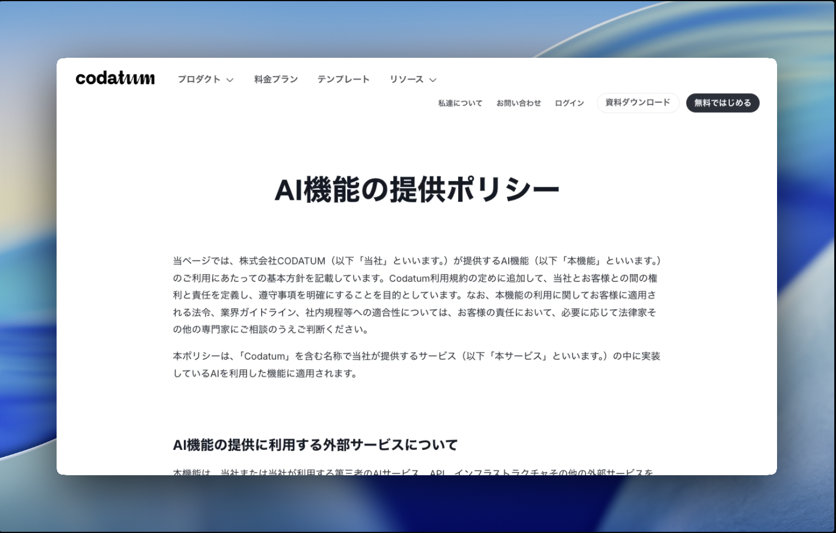Click the paragraph starting with 本ポリシーは
This screenshot has width=836, height=533.
[417, 364]
